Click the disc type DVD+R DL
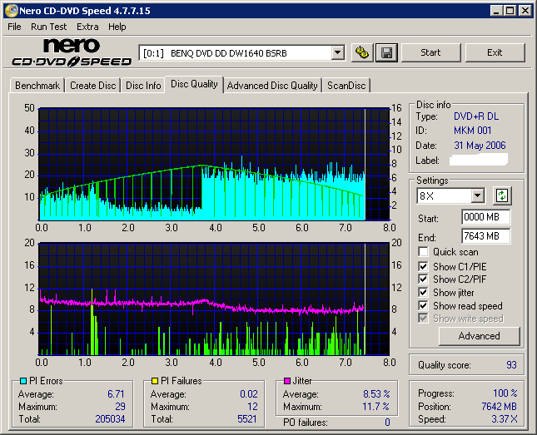 tap(476, 116)
